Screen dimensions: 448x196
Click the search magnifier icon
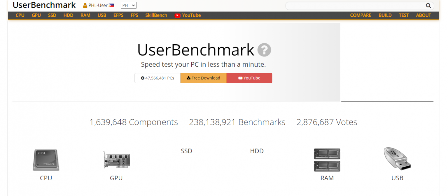point(428,6)
